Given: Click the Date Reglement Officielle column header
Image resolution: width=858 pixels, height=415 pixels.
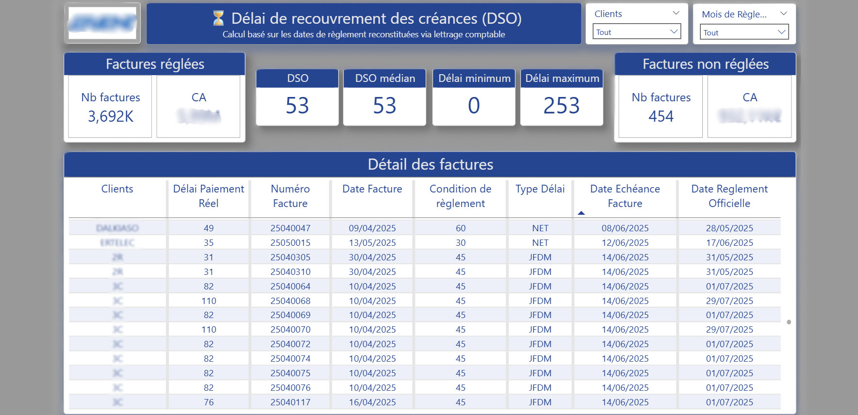Looking at the screenshot, I should (729, 196).
